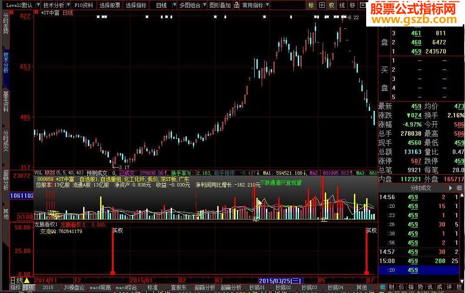465x293 pixels.
Task: Click 选择指标 in the top toolbar
Action: (136, 5)
